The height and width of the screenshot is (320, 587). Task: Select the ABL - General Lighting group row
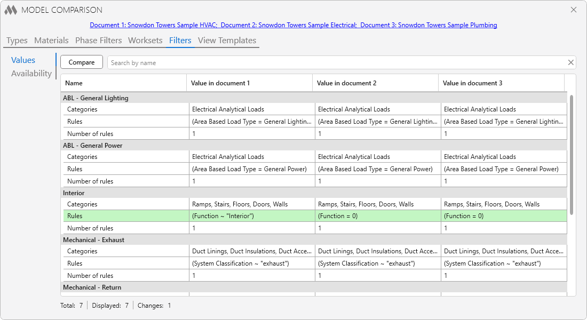314,98
